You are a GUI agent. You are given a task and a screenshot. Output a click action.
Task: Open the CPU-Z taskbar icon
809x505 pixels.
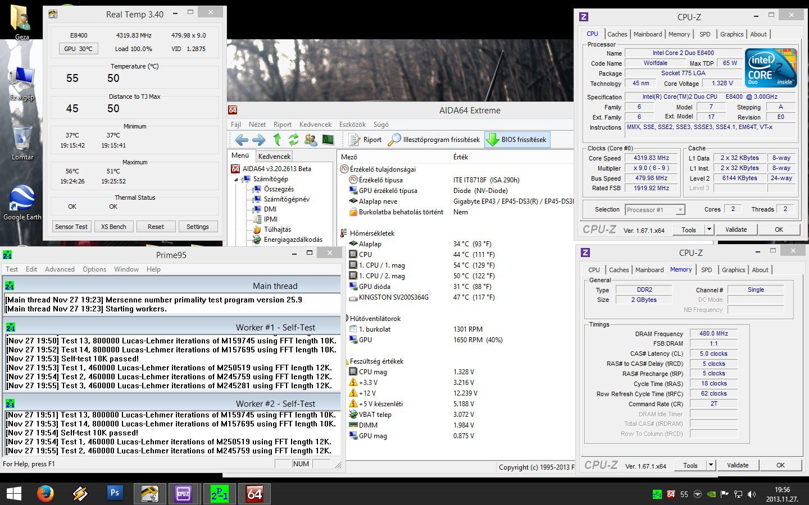[183, 493]
